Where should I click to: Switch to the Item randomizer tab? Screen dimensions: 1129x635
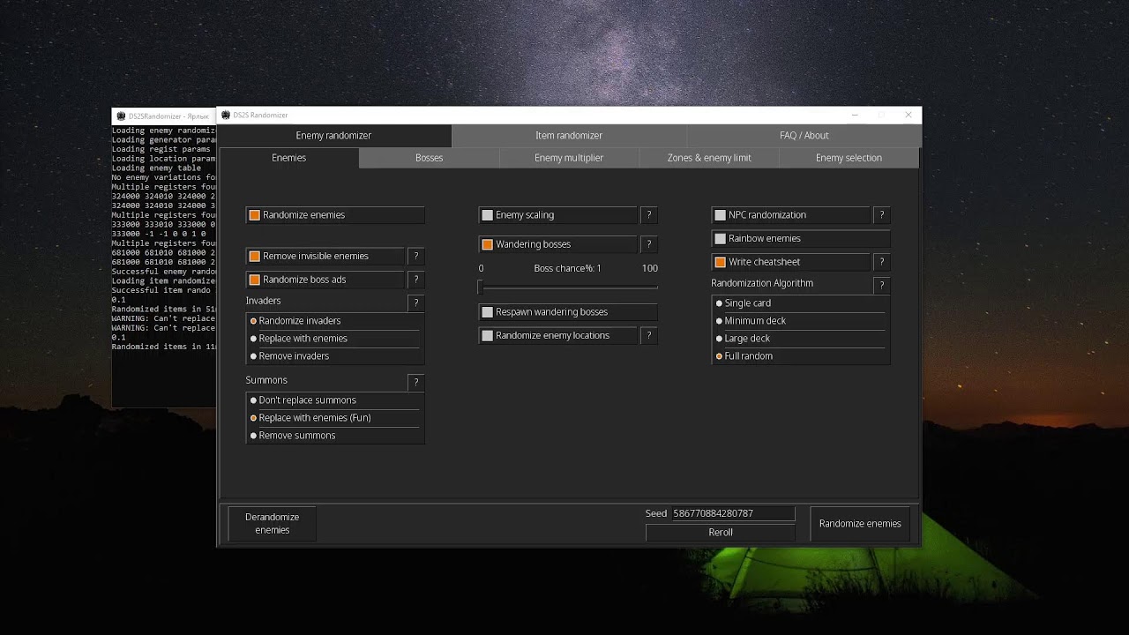(569, 136)
